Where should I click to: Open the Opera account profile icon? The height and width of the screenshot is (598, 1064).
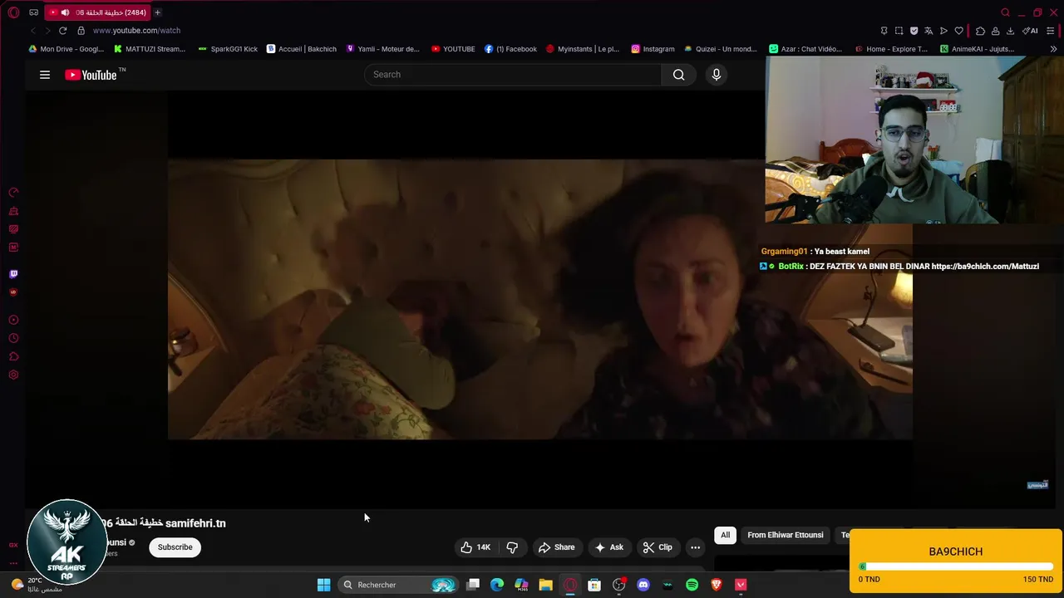coord(995,31)
